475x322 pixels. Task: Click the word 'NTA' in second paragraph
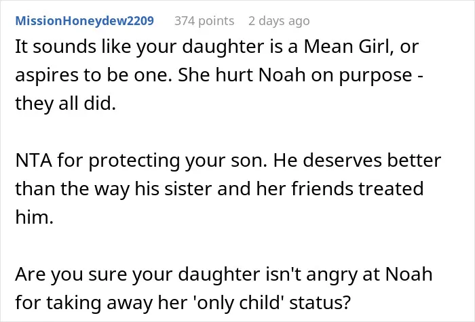pyautogui.click(x=34, y=161)
